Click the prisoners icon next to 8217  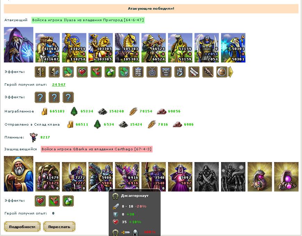pyautogui.click(x=34, y=137)
